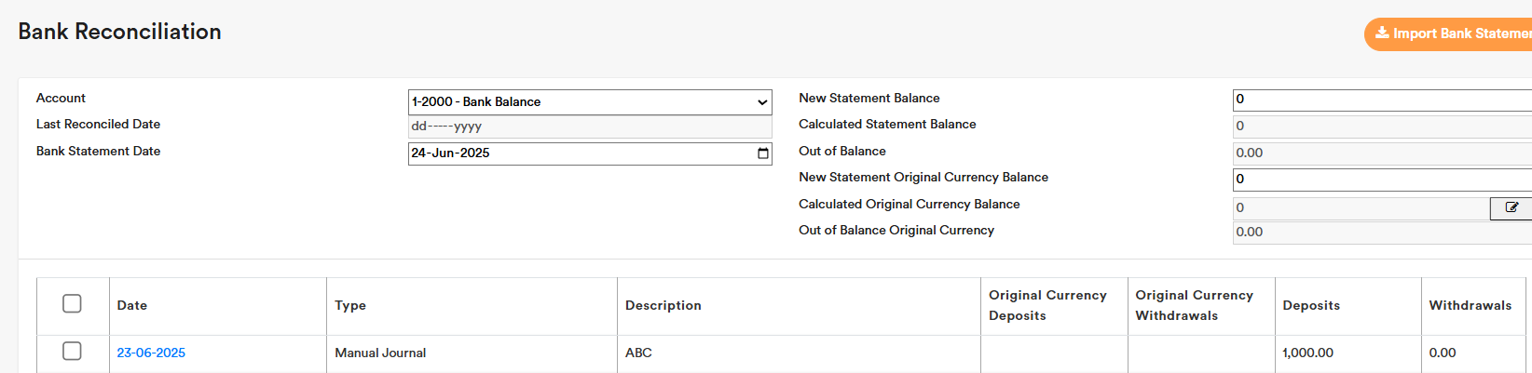Click the Withdrawals column header
Image resolution: width=1532 pixels, height=373 pixels.
coord(1470,306)
